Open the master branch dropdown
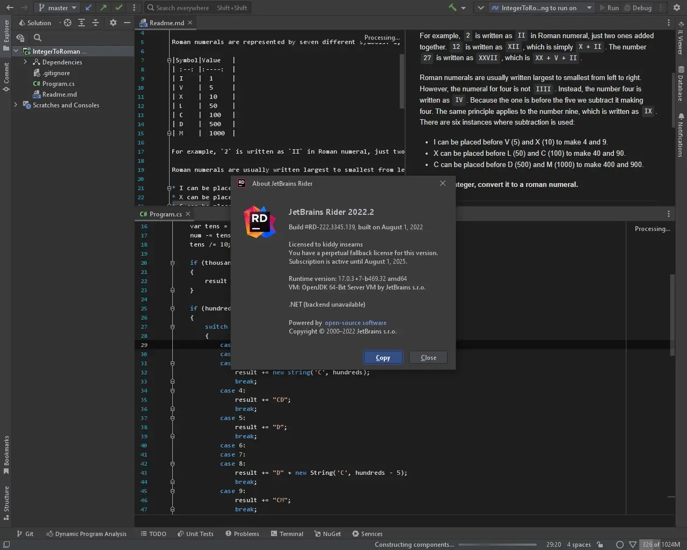687x550 pixels. click(57, 8)
